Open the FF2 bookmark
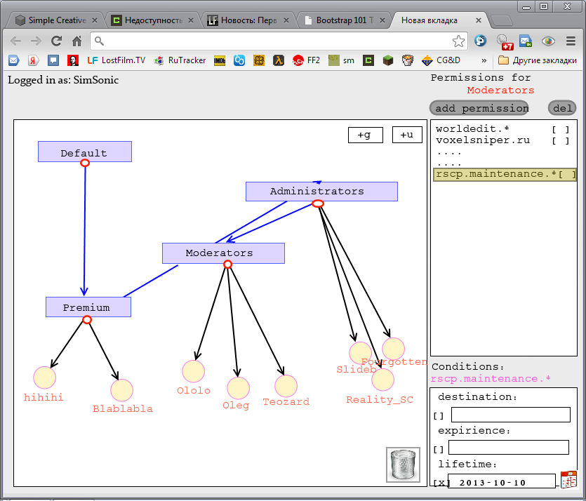 [x=306, y=60]
